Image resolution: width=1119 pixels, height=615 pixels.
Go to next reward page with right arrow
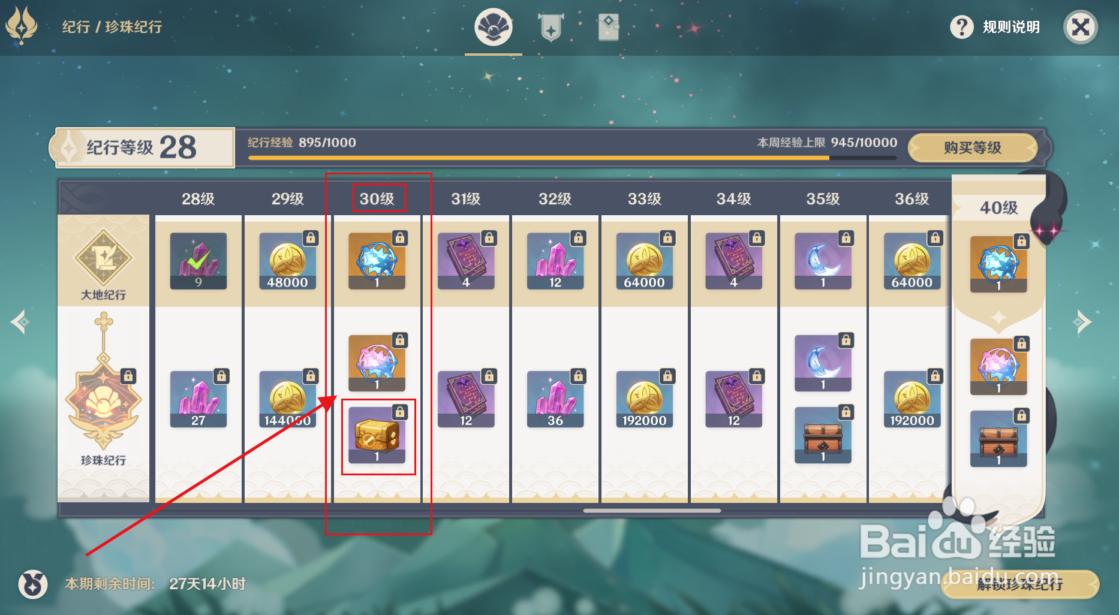tap(1083, 322)
